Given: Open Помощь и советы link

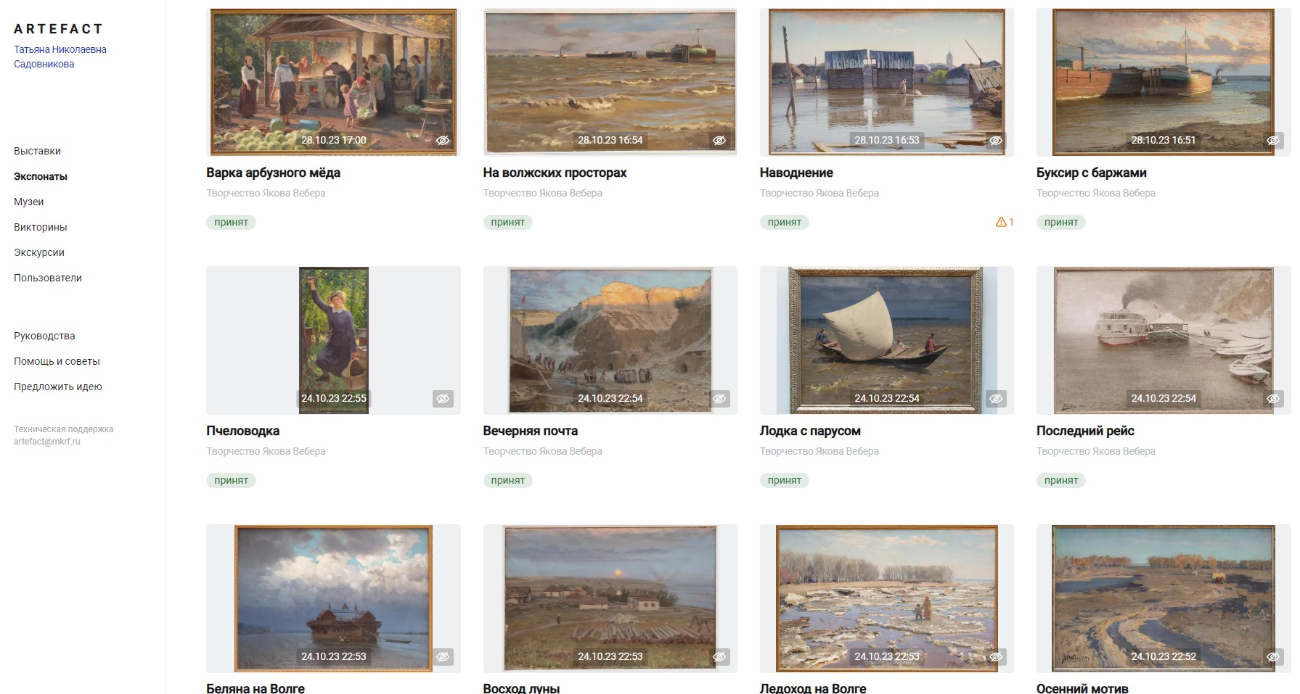Looking at the screenshot, I should [x=57, y=361].
